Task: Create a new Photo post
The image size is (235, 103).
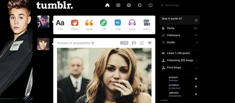Action: (75, 25)
